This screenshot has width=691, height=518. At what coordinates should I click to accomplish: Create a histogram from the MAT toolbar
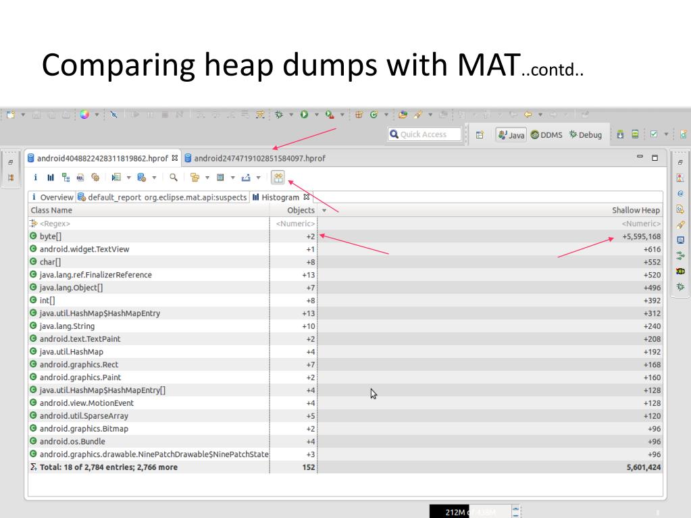[51, 178]
